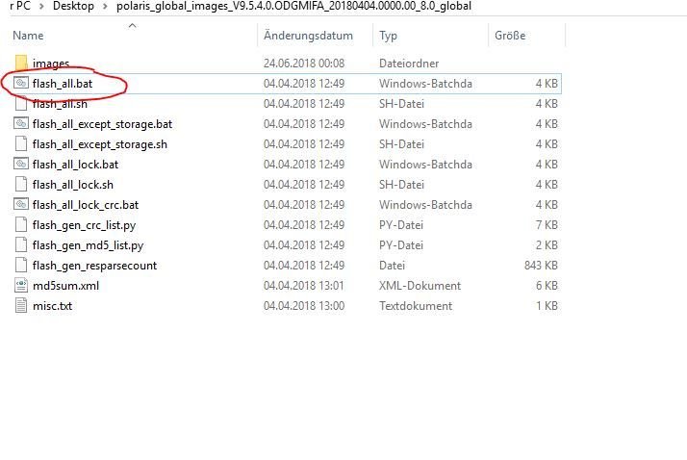Select the flash_all_lock.sh file name
This screenshot has height=460, width=687.
pos(72,185)
